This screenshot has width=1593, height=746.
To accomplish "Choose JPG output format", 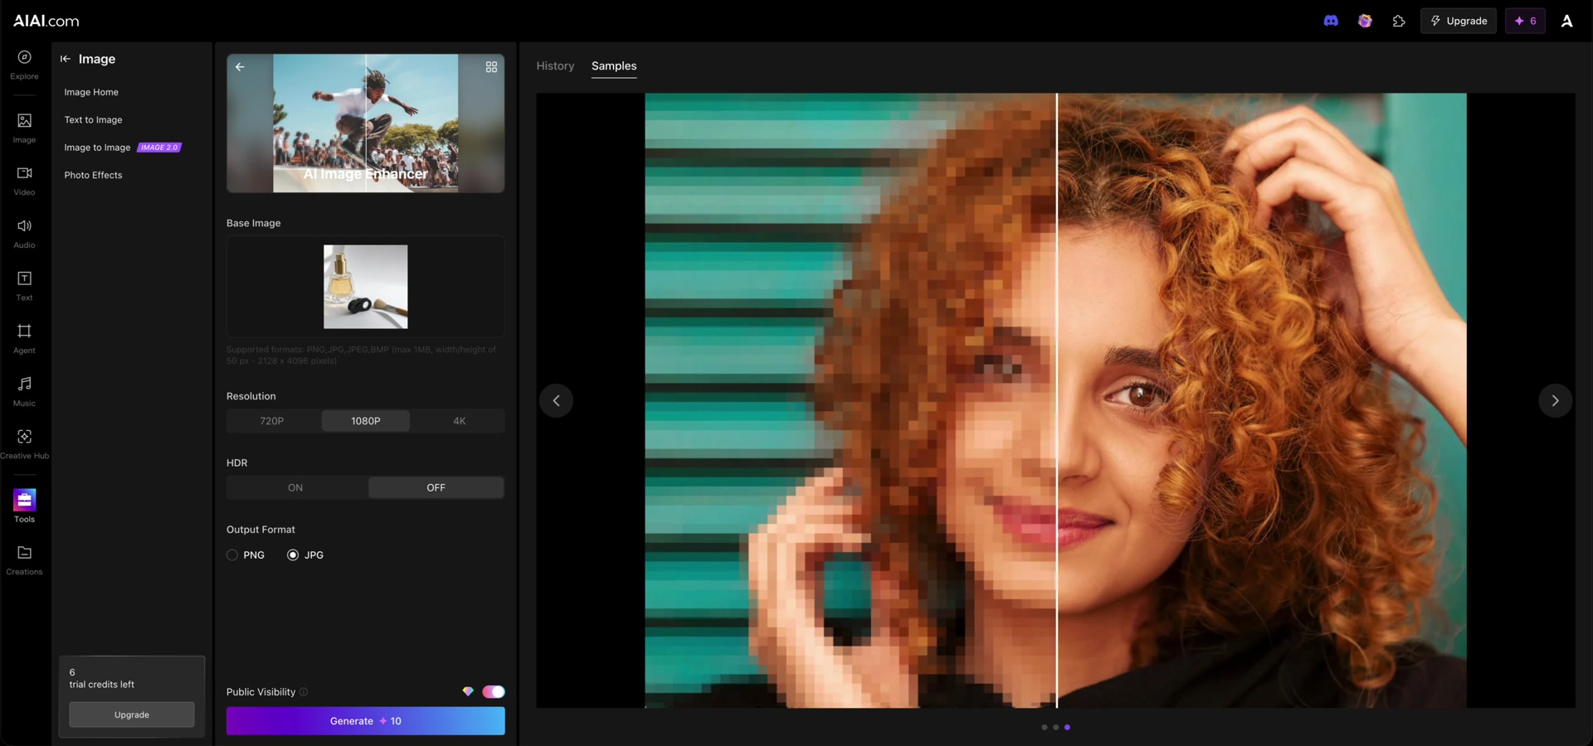I will (305, 555).
